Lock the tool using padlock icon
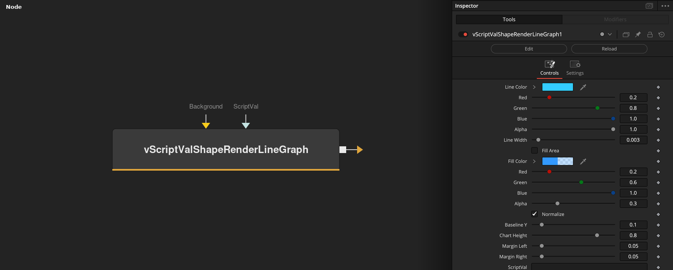Image resolution: width=673 pixels, height=270 pixels. click(x=650, y=34)
